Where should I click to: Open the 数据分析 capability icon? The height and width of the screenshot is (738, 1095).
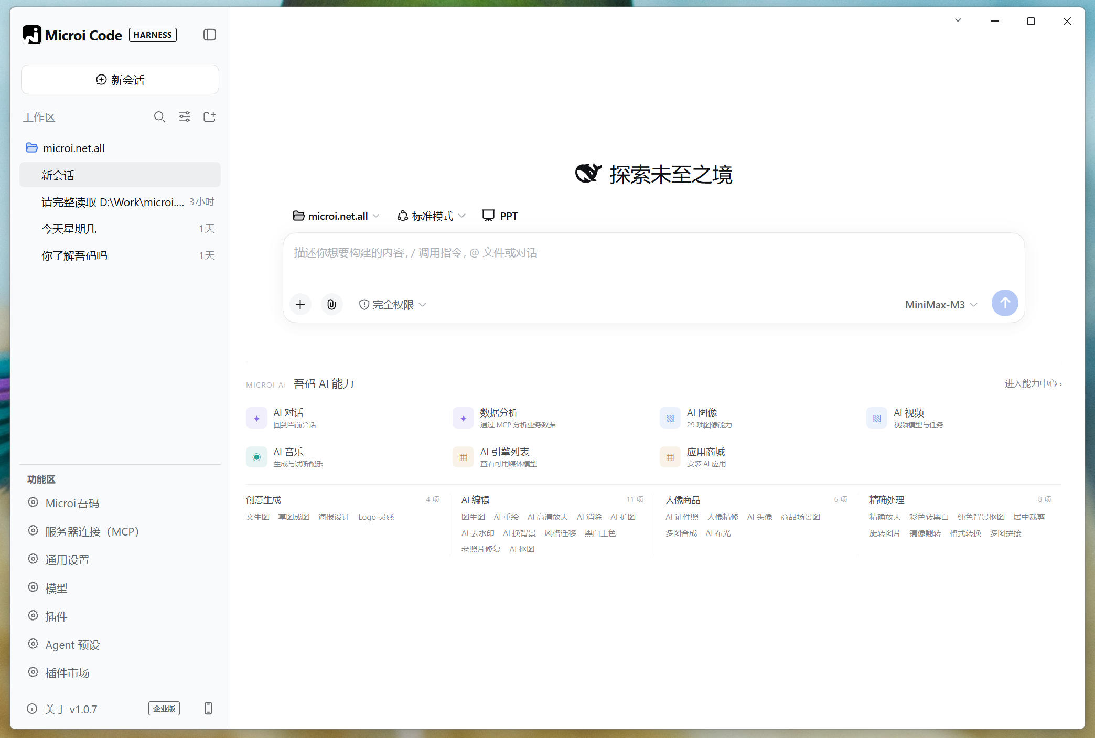point(463,418)
